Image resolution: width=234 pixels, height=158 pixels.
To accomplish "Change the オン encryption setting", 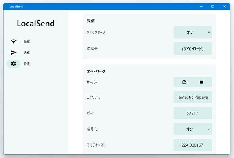I will coord(193,129).
